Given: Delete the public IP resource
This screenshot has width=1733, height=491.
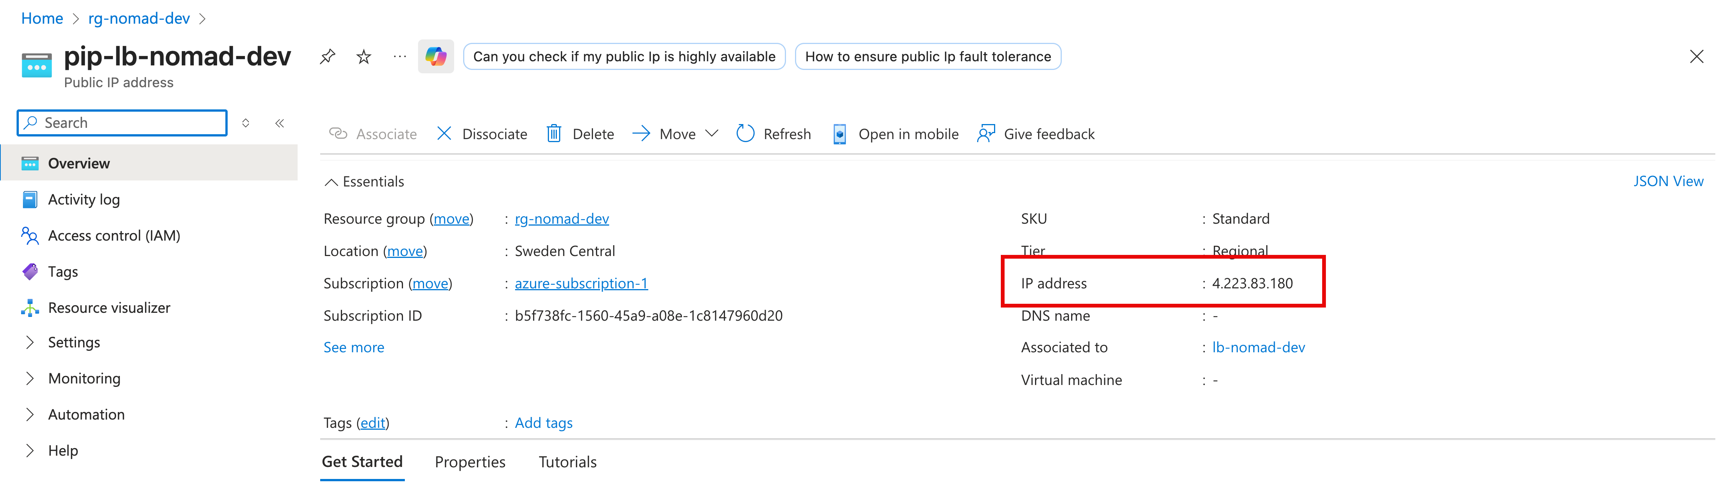Looking at the screenshot, I should [x=580, y=134].
